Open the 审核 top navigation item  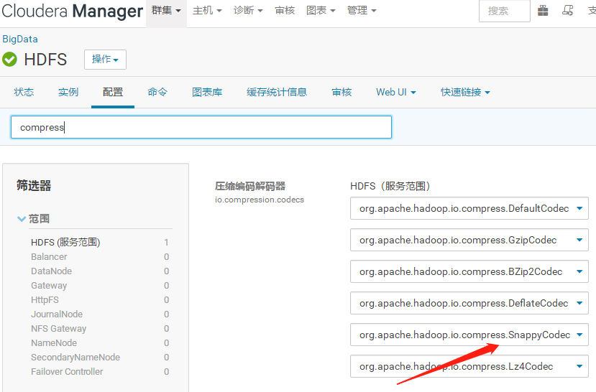click(x=285, y=11)
